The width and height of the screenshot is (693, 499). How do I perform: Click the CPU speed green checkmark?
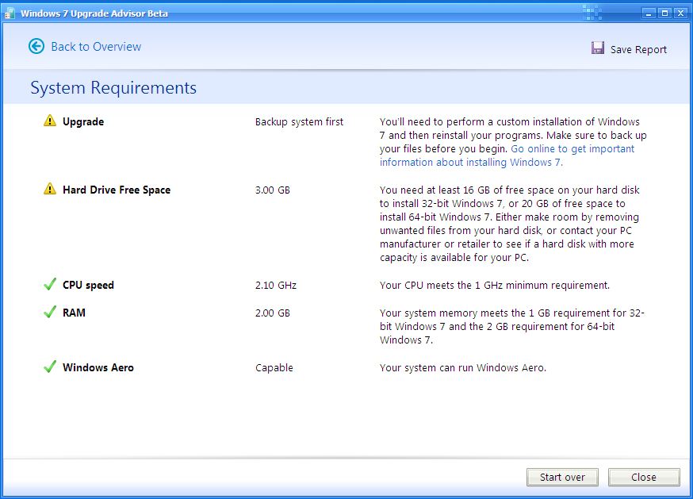pyautogui.click(x=50, y=284)
